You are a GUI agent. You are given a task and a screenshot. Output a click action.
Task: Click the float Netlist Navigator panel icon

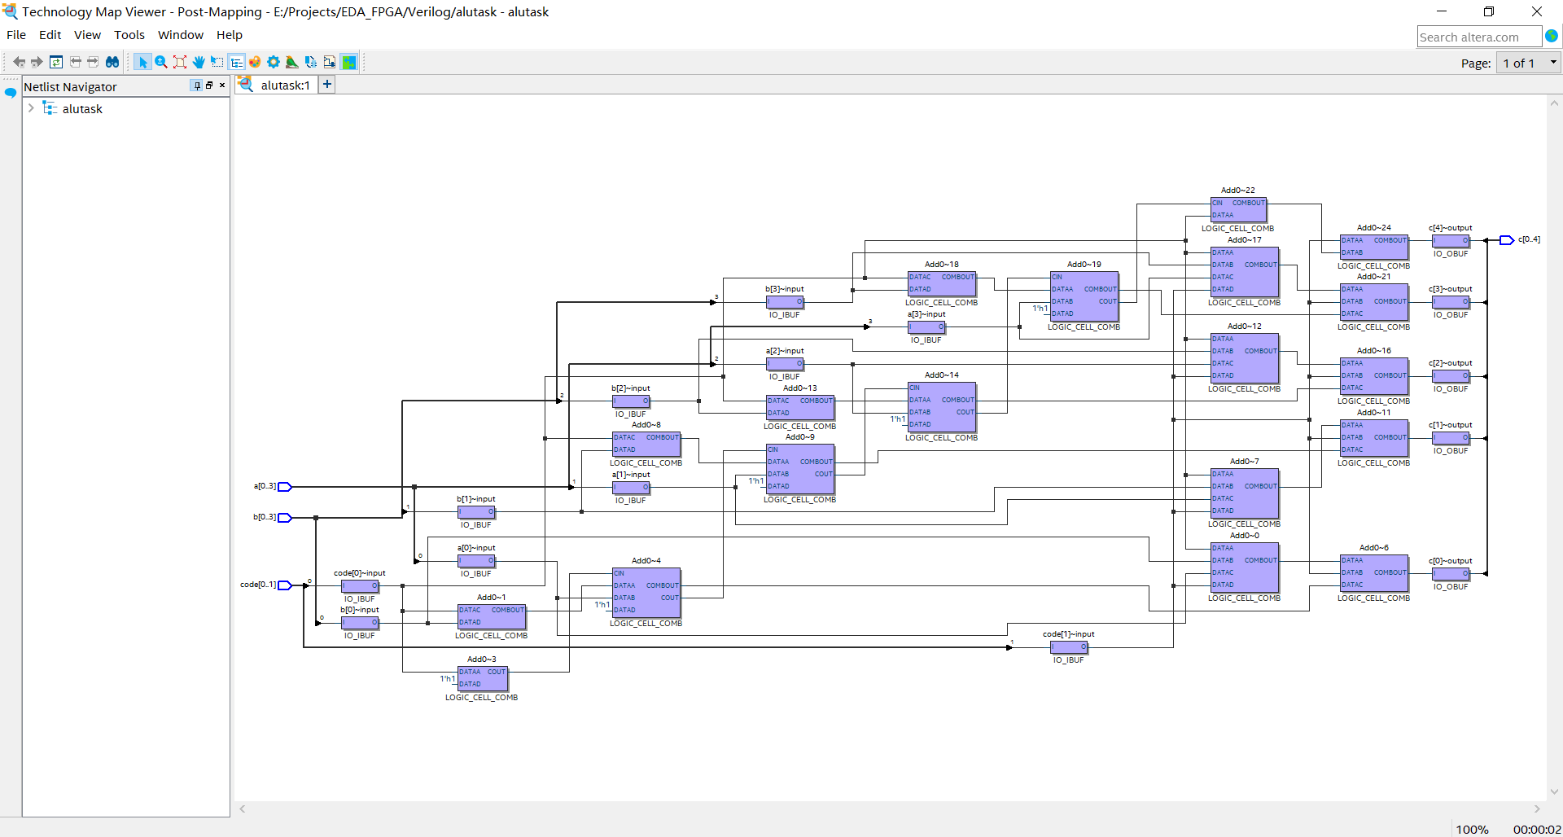tap(209, 85)
